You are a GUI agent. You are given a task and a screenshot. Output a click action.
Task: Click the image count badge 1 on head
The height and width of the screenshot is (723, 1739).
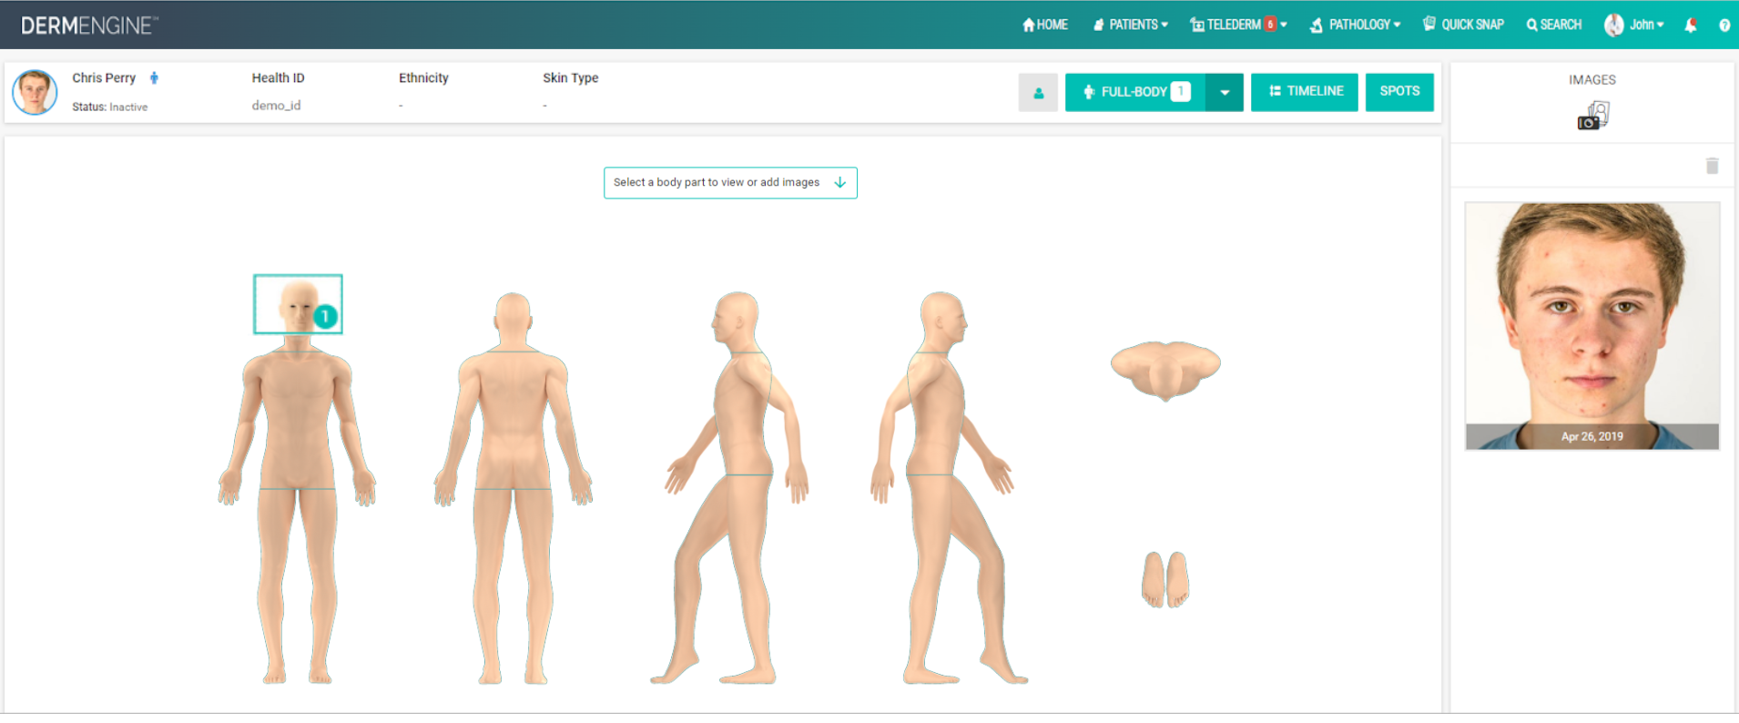click(326, 317)
